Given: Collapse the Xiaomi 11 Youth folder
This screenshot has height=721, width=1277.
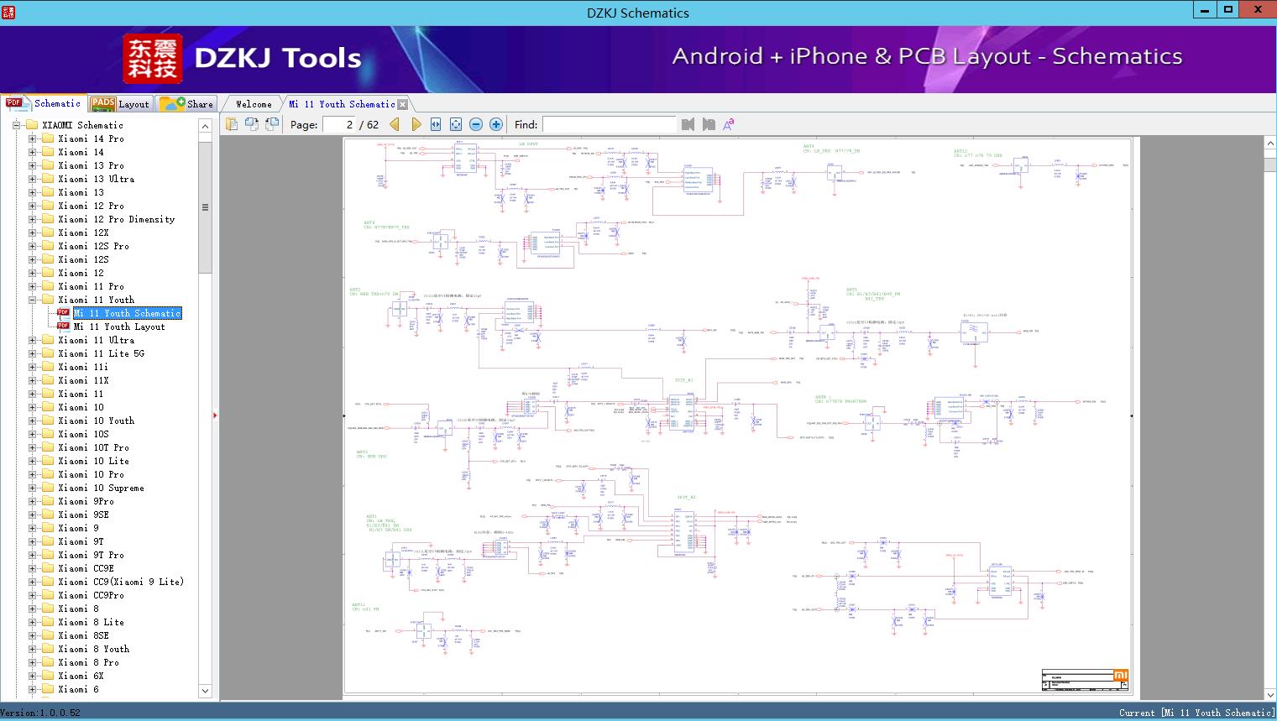Looking at the screenshot, I should coord(32,300).
